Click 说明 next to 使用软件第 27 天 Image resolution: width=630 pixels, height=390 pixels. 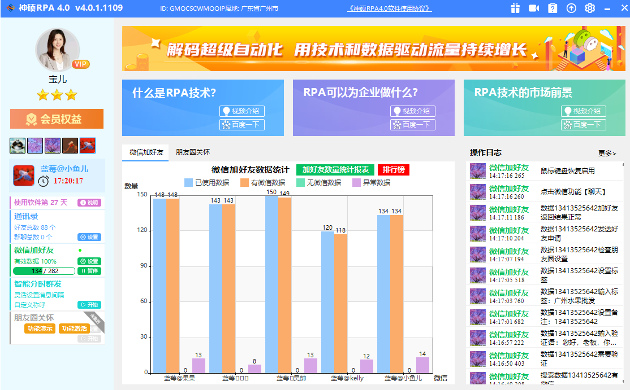click(x=89, y=203)
